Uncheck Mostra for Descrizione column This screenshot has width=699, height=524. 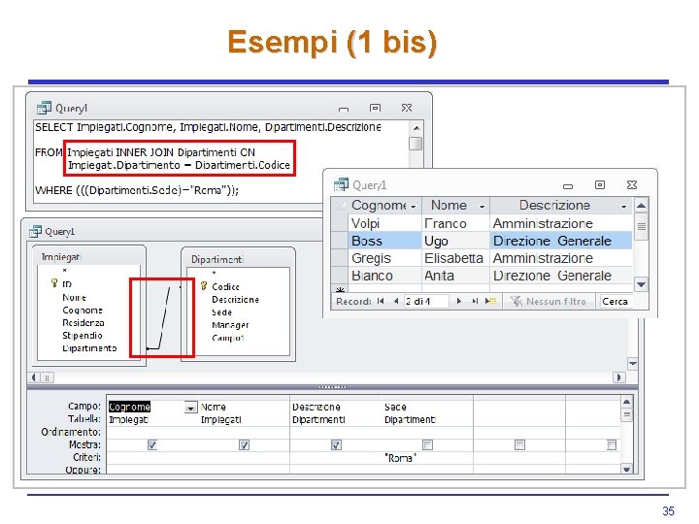336,444
